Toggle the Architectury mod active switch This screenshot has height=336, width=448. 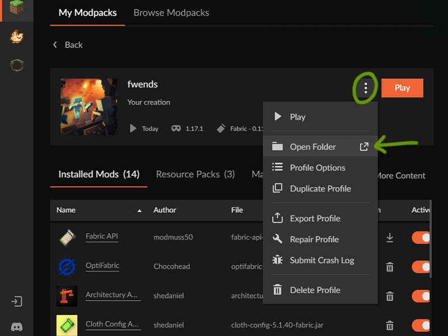point(422,296)
